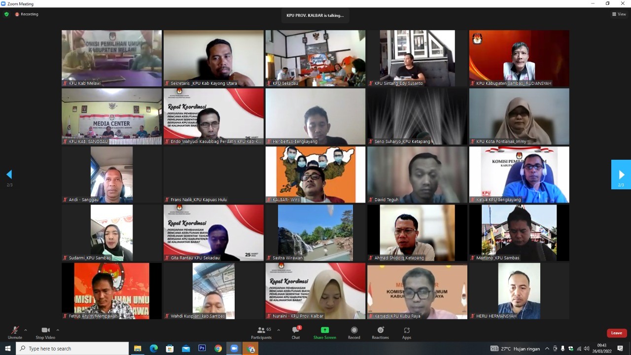631x355 pixels.
Task: Open the View layout menu
Action: (619, 14)
